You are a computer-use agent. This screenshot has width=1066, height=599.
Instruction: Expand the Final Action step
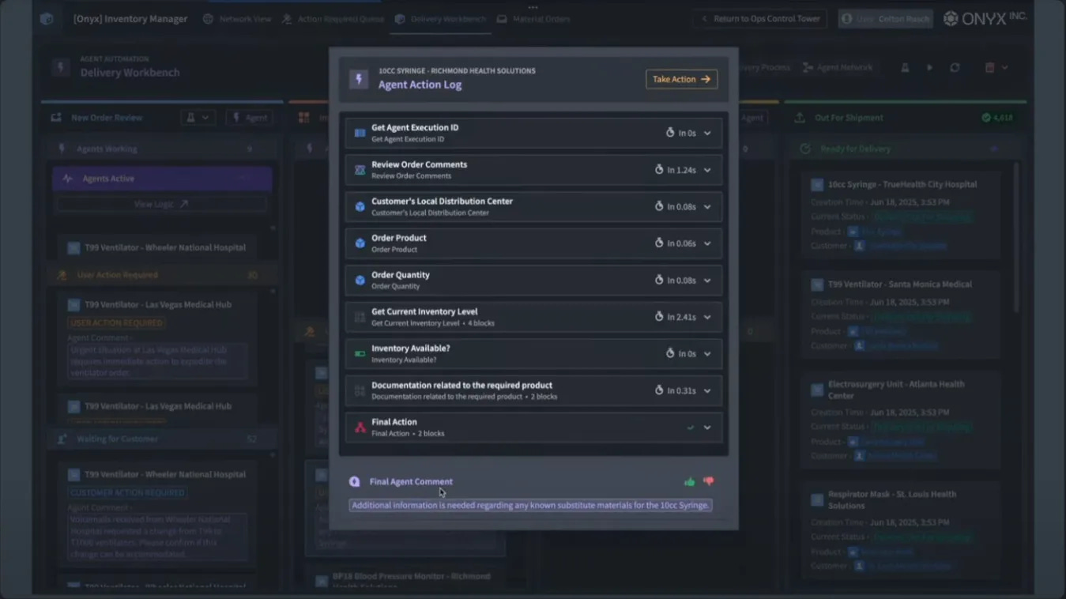707,428
